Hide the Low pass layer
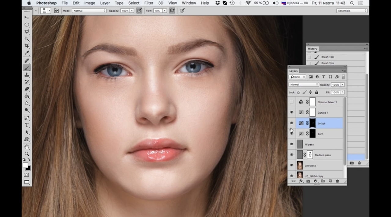The image size is (391, 217). point(291,165)
